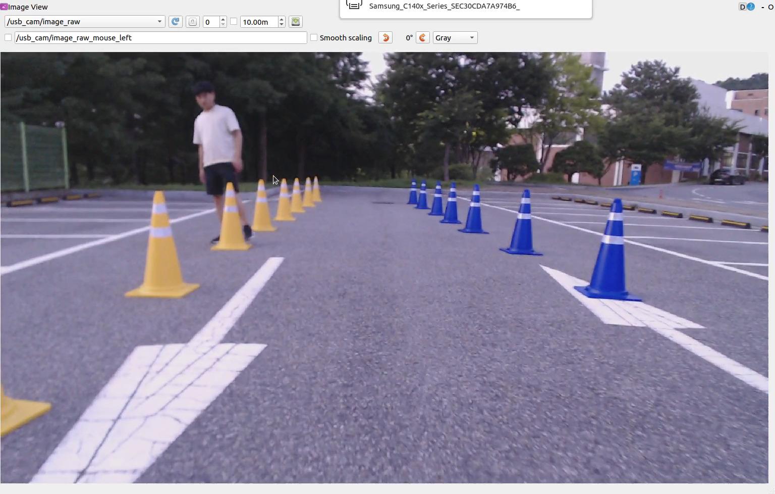Rotate image right (clockwise) button
Screen dimensions: 775x494
pyautogui.click(x=423, y=38)
